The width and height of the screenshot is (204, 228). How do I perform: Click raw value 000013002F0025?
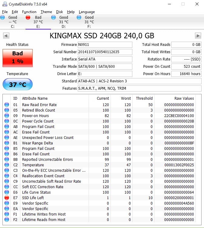(179, 165)
